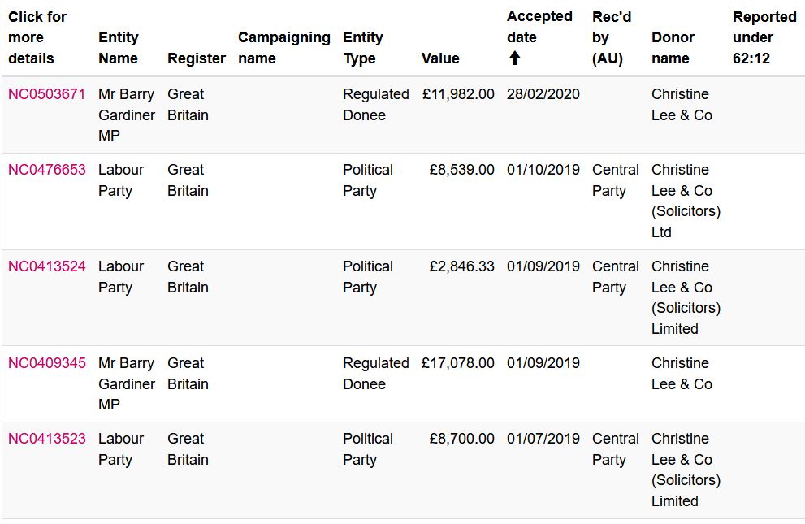Screen dimensions: 805x524
Task: Sort by Entity Name column header
Action: (119, 47)
